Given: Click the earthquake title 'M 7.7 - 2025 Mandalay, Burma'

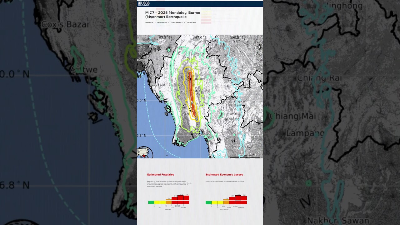Looking at the screenshot, I should click(x=173, y=13).
